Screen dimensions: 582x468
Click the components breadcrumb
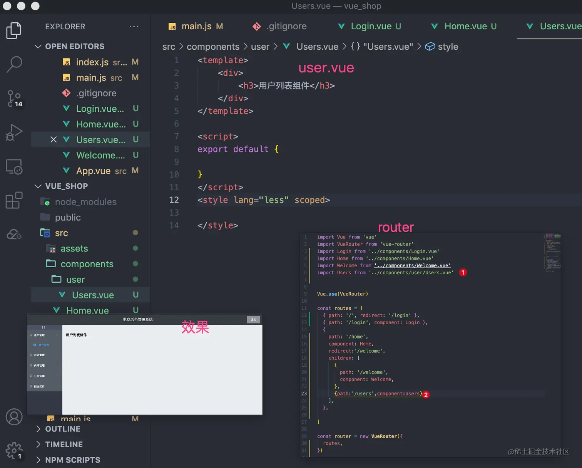pos(213,47)
